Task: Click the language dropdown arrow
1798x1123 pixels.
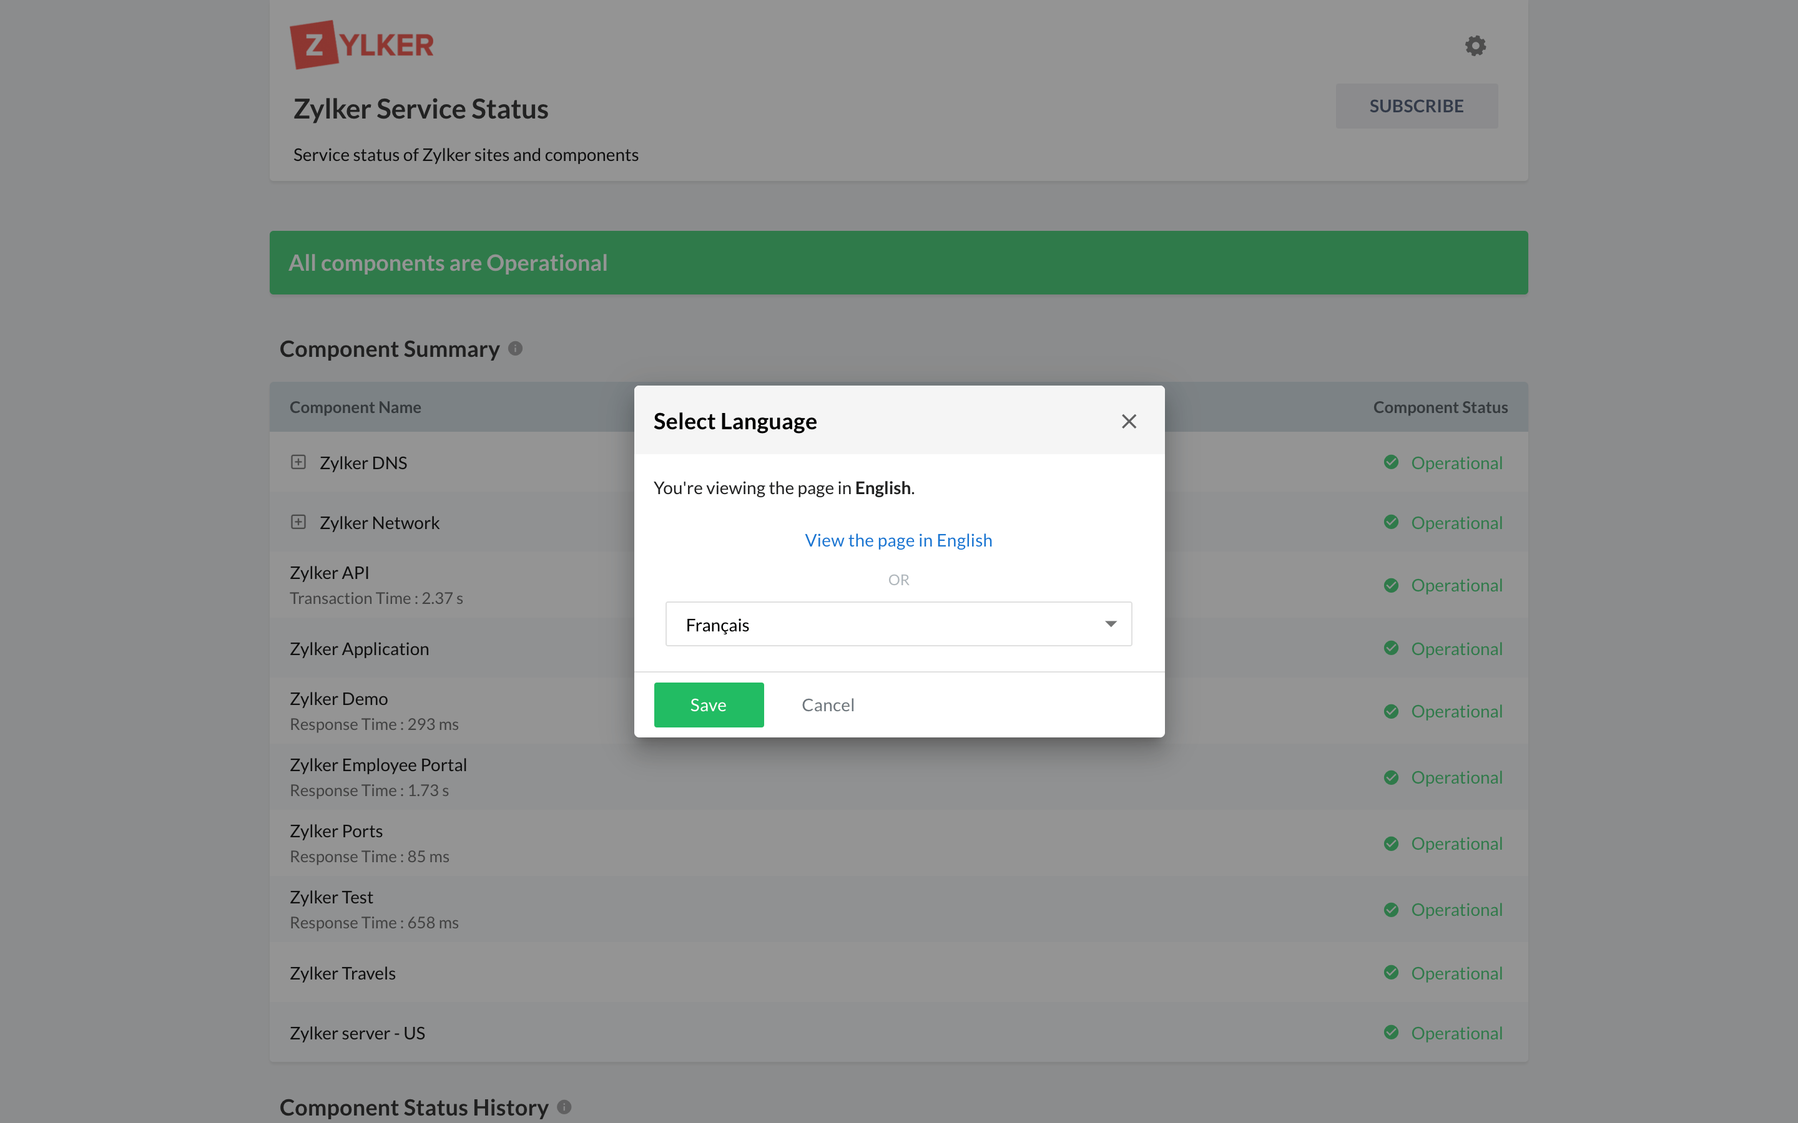Action: click(x=1111, y=624)
